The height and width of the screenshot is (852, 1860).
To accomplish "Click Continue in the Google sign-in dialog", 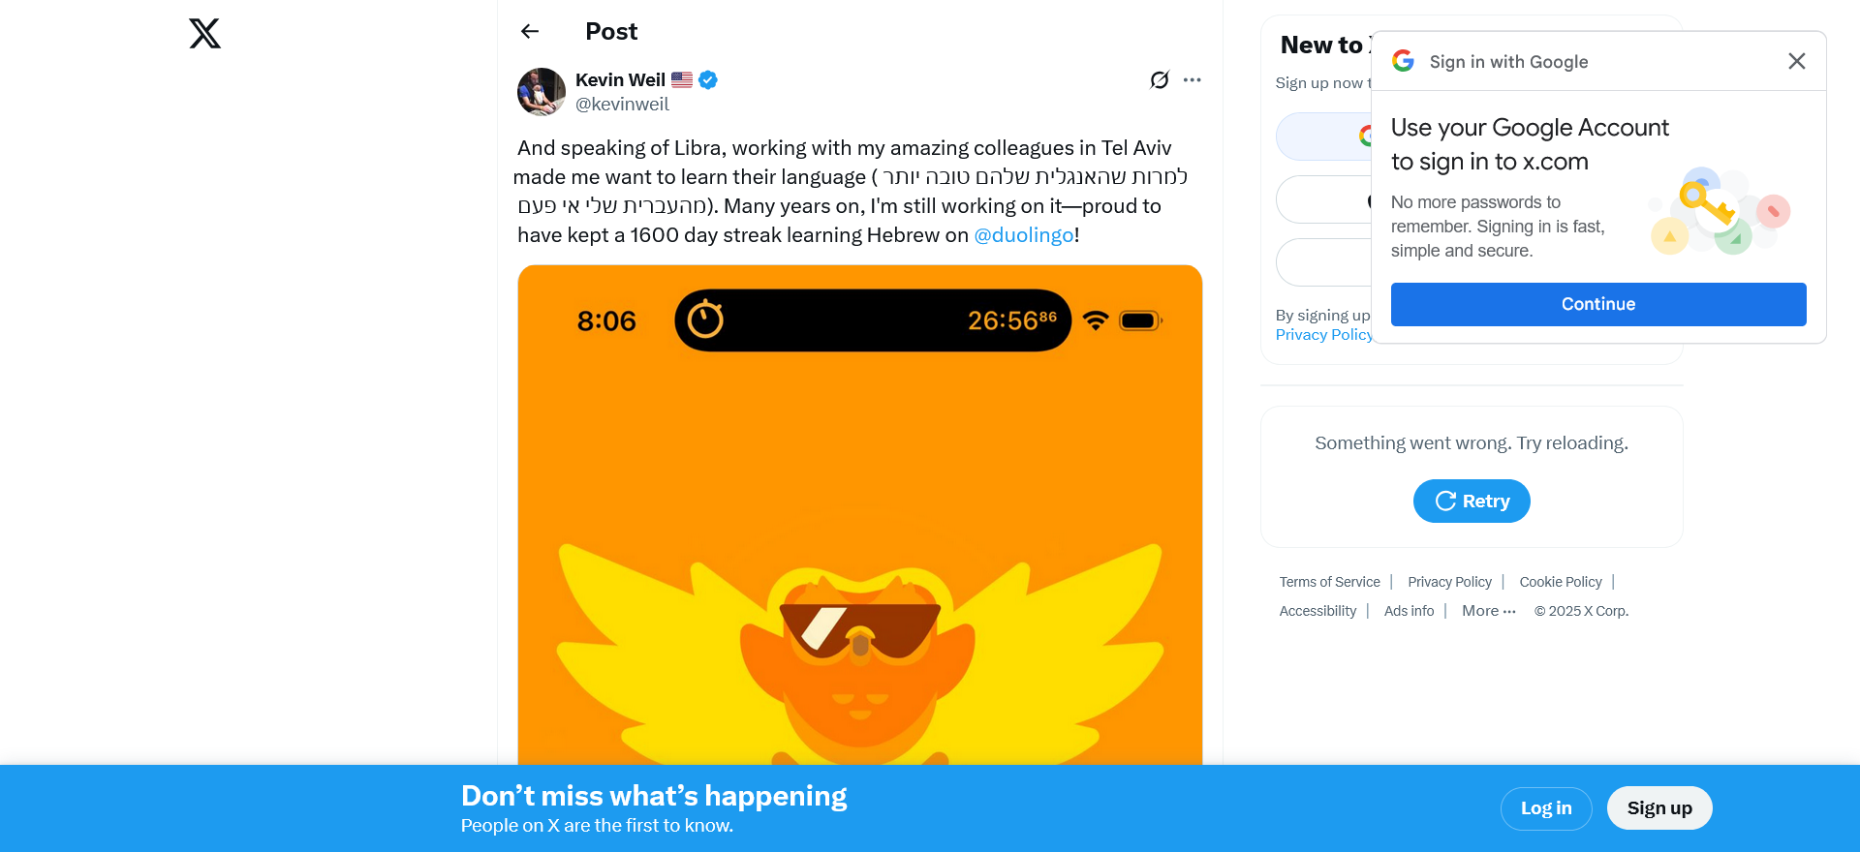I will [1598, 304].
